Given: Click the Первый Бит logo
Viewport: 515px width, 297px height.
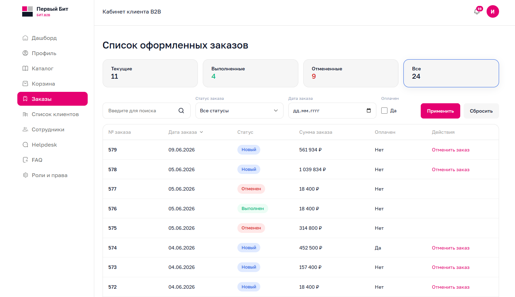Looking at the screenshot, I should [45, 11].
